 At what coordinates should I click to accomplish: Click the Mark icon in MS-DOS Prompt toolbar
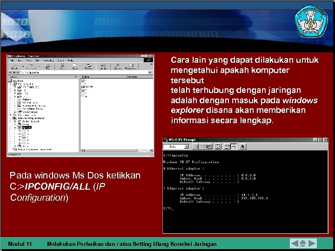click(195, 146)
